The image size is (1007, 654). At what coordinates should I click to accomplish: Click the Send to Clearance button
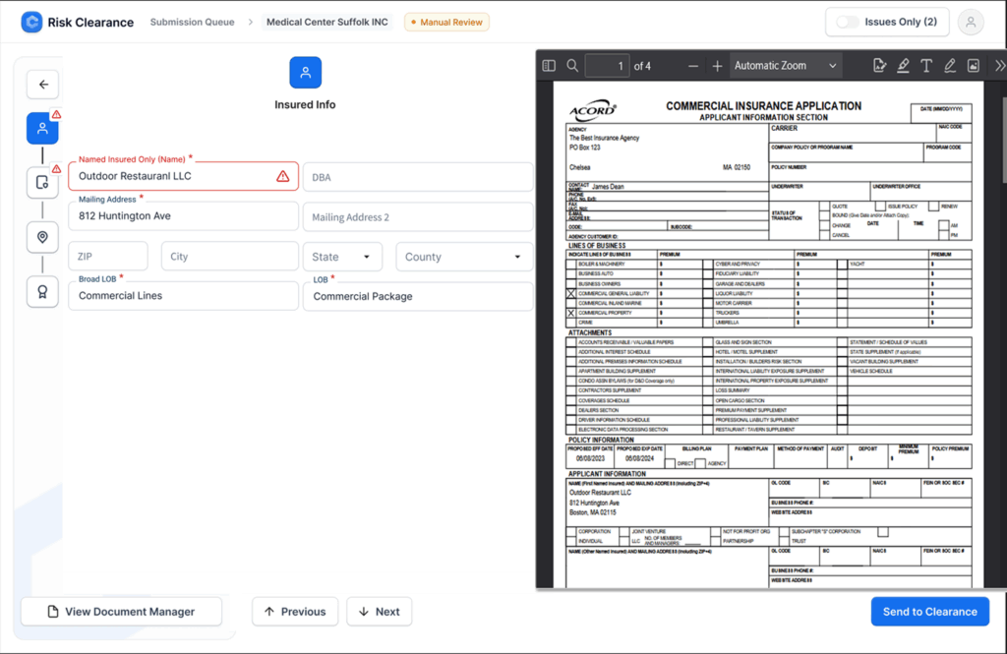click(929, 612)
